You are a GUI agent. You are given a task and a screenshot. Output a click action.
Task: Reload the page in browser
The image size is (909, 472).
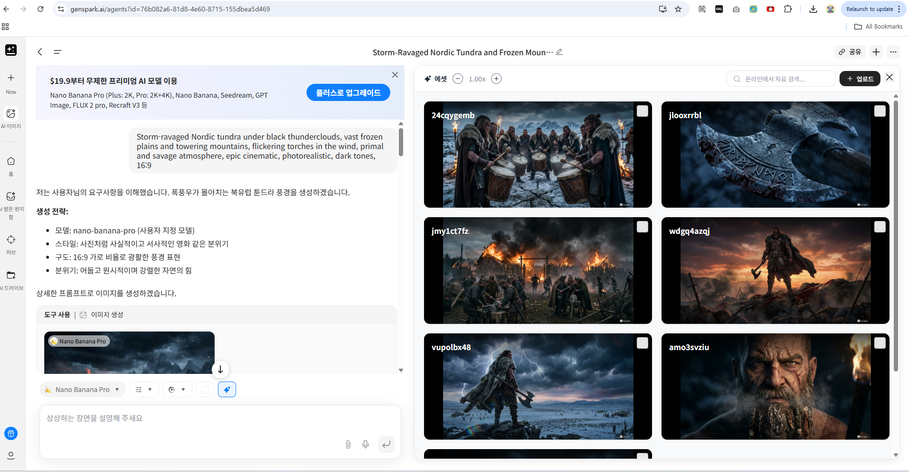40,9
